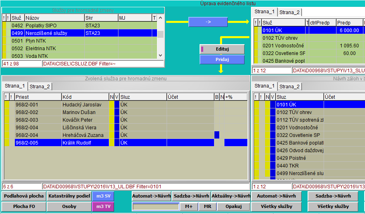Click the -> transfer arrow button

click(208, 22)
